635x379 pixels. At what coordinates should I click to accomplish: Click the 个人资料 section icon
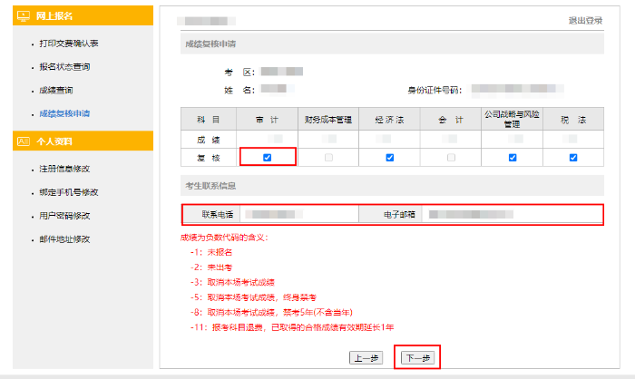[24, 141]
